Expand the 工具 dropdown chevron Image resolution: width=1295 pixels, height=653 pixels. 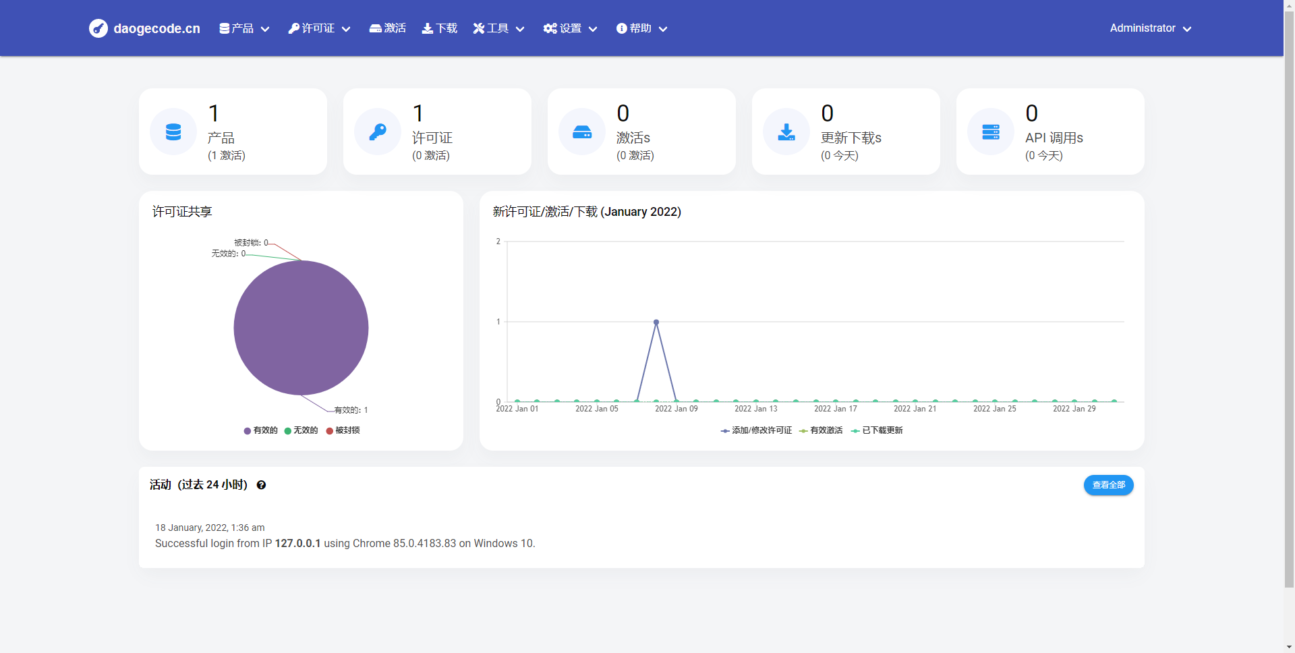(x=520, y=29)
